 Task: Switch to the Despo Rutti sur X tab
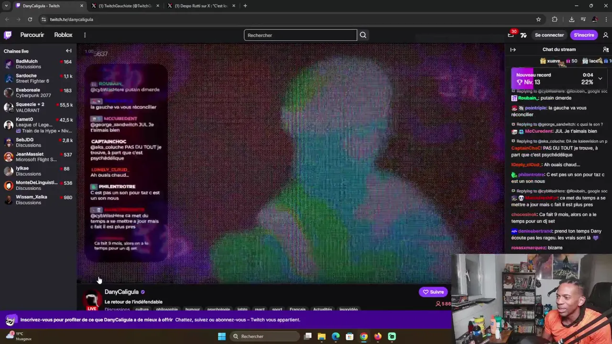(x=202, y=6)
